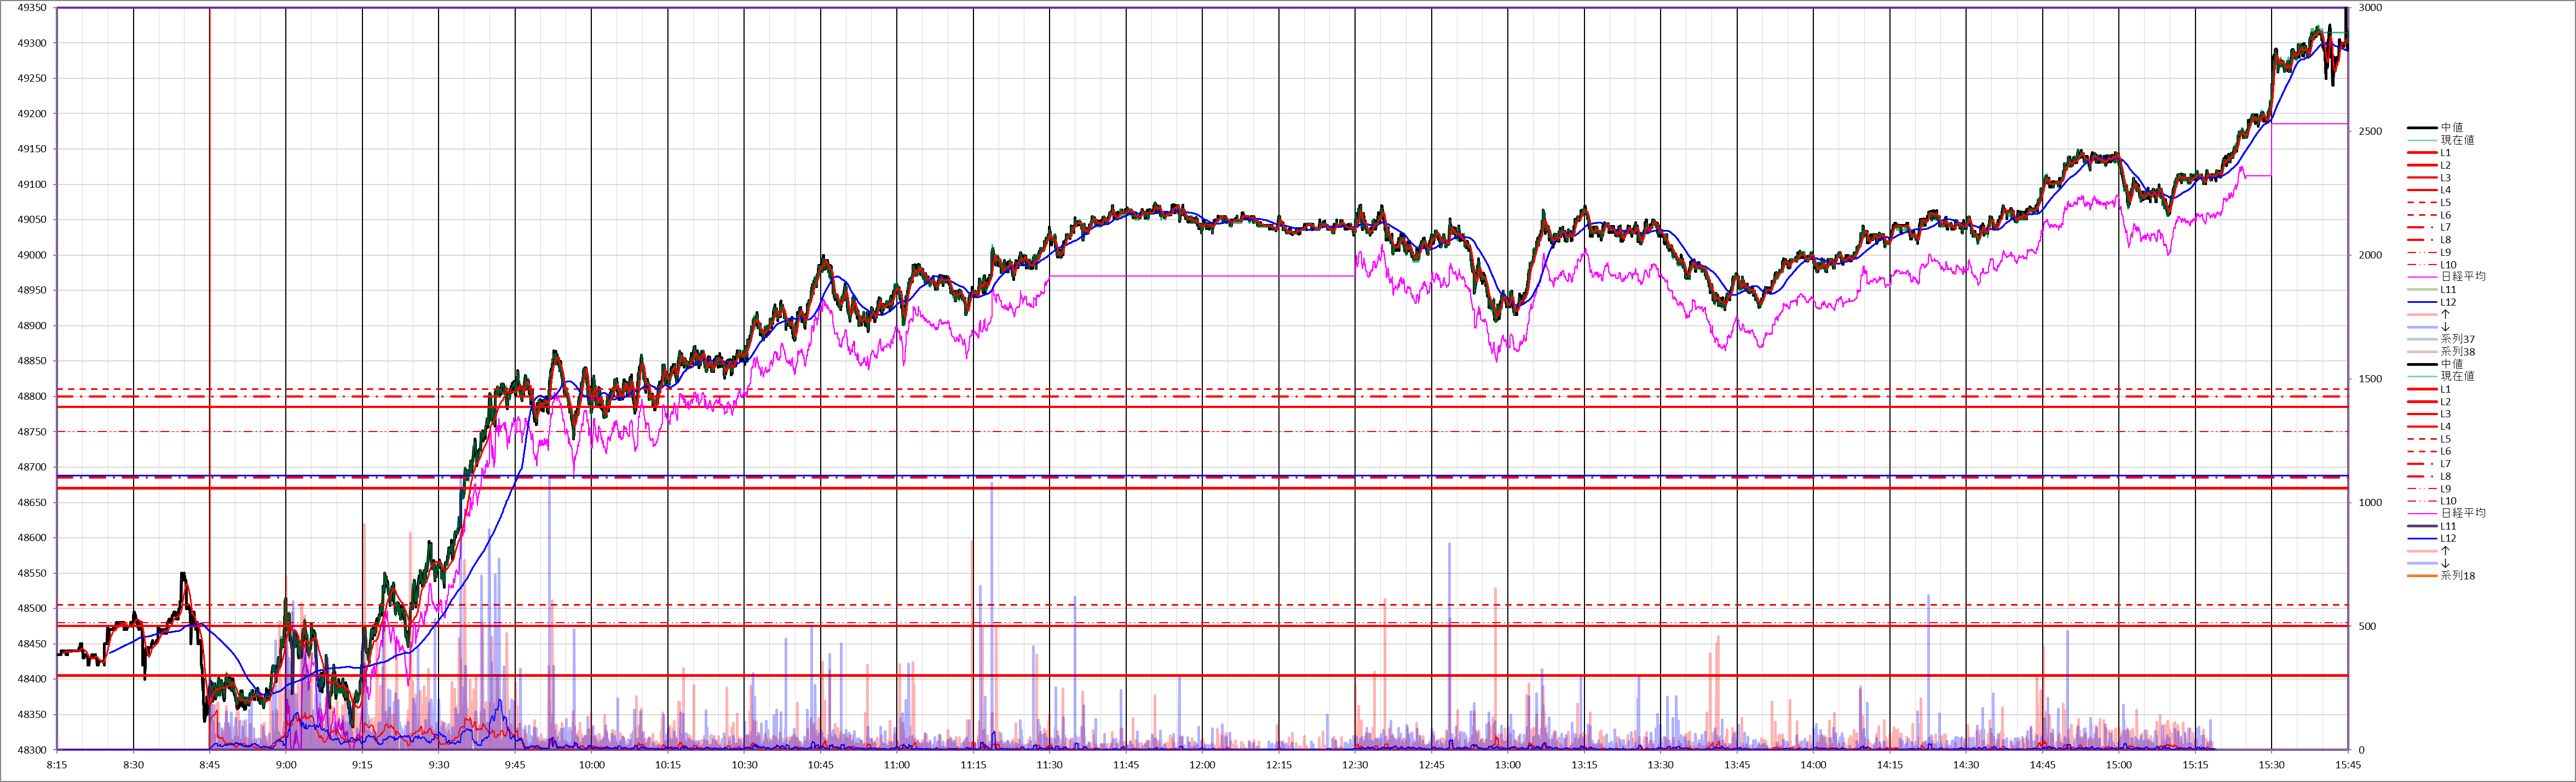Screen dimensions: 2576x782
Task: Click the light green L11 legend swatch
Action: click(2422, 290)
